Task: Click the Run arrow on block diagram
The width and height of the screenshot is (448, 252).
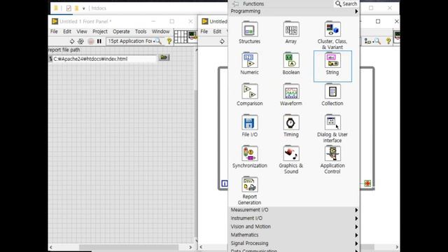Action: [x=222, y=41]
